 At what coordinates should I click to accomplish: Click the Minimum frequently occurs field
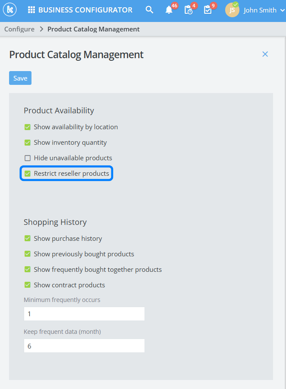click(84, 314)
